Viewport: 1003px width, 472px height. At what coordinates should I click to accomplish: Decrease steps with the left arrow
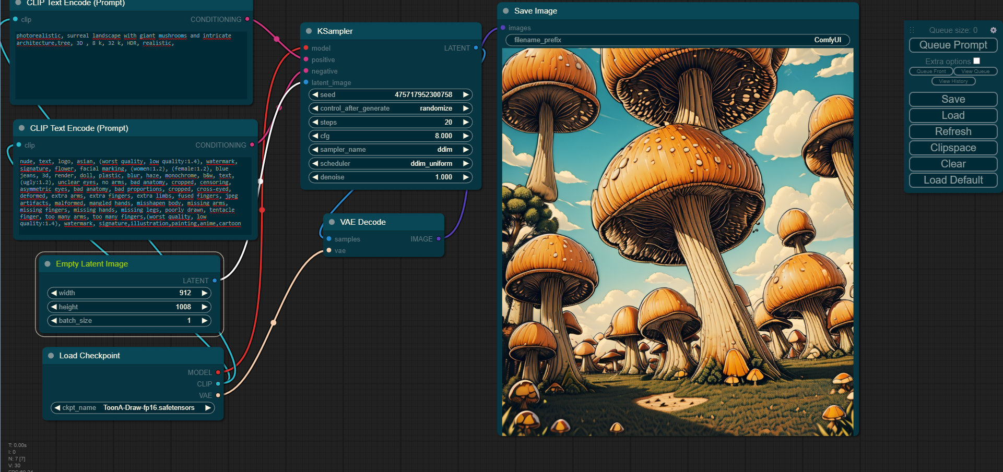pos(315,122)
